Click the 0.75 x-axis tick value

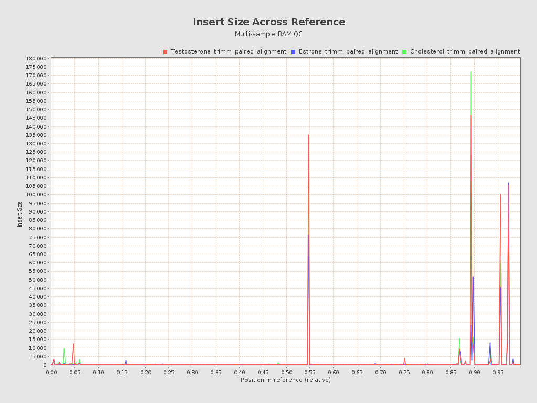click(404, 372)
